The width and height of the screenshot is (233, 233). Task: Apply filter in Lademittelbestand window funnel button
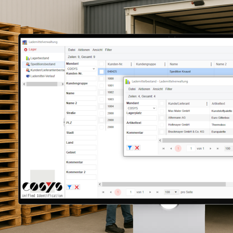[130, 148]
